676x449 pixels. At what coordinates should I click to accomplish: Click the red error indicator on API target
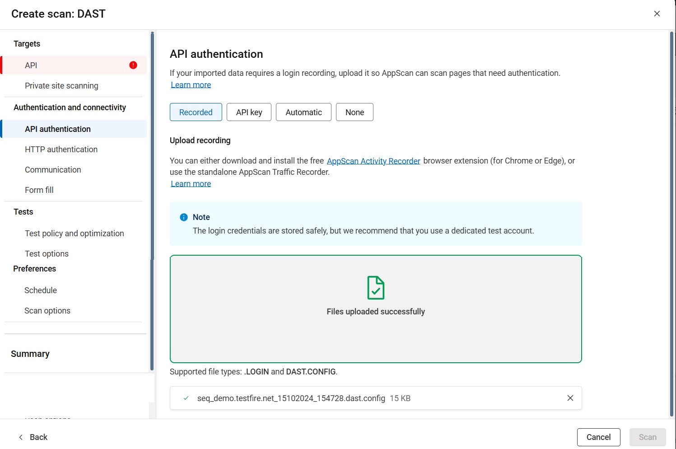coord(133,65)
